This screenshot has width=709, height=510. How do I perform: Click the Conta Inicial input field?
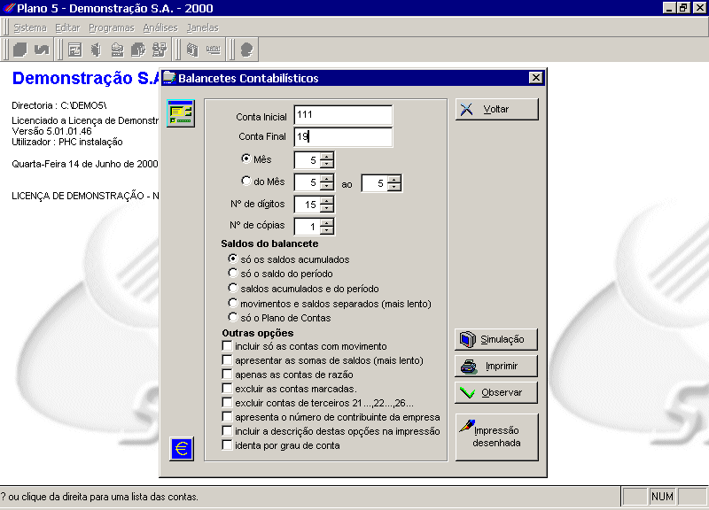click(x=343, y=115)
